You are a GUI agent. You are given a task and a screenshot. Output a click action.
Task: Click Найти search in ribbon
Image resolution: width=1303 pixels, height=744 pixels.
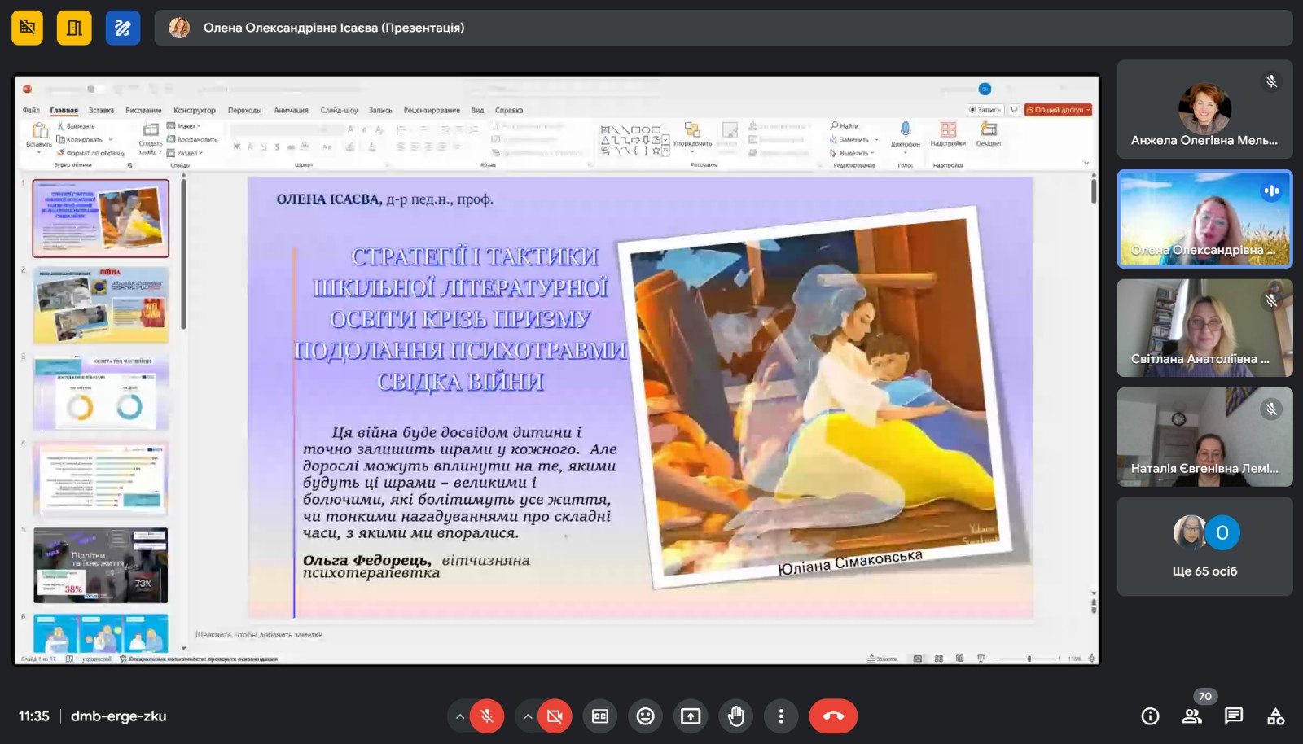pos(845,126)
